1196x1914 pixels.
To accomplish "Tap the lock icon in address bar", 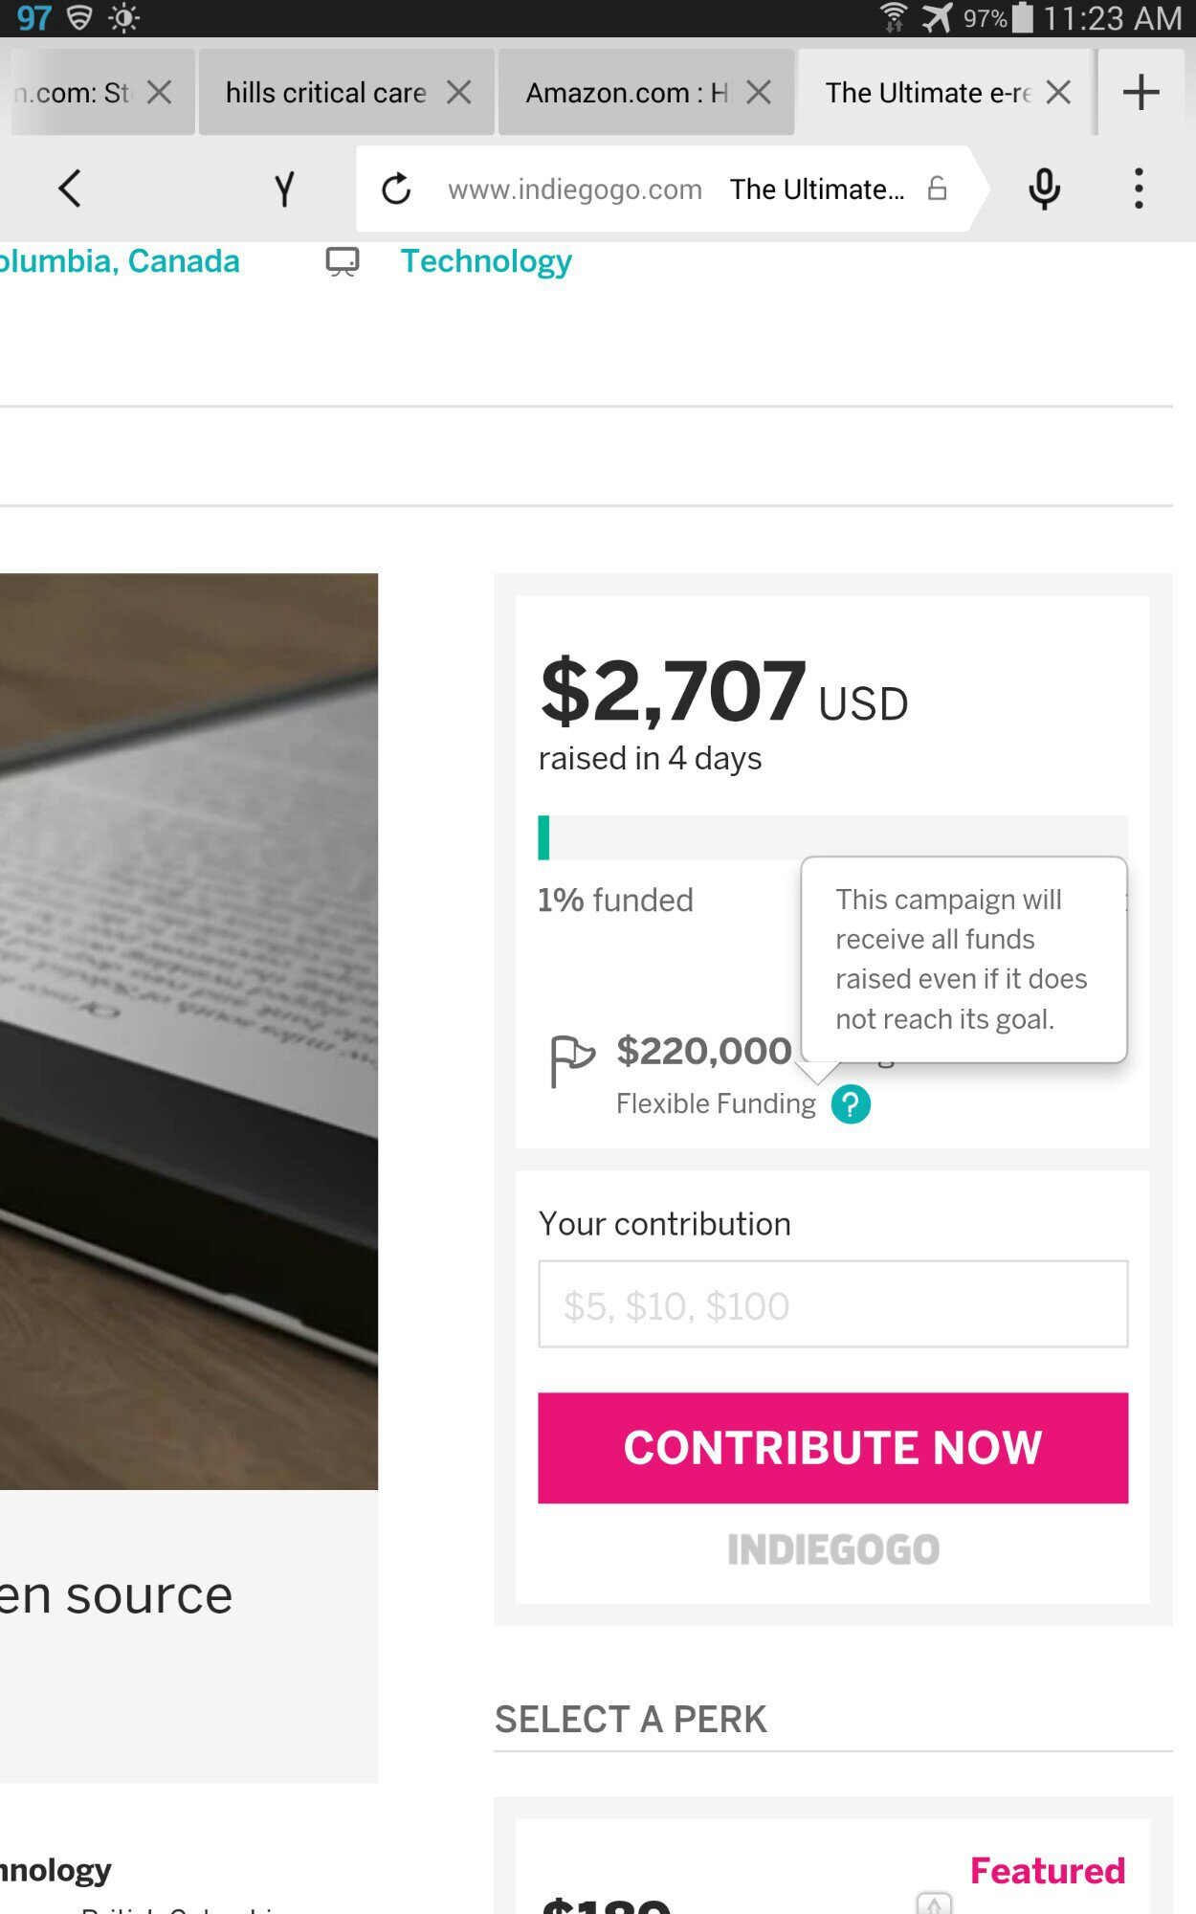I will [938, 189].
